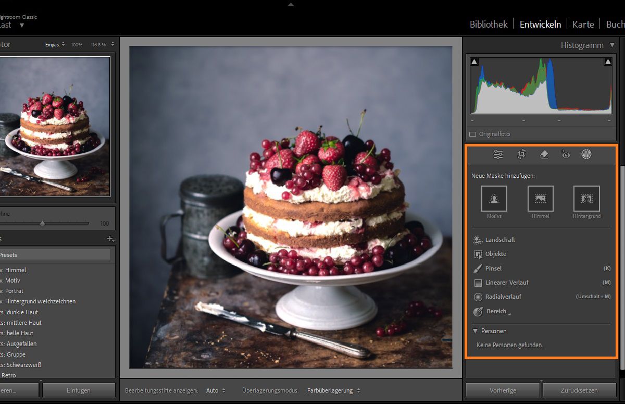Show the hidden top panel arrow

point(291,4)
